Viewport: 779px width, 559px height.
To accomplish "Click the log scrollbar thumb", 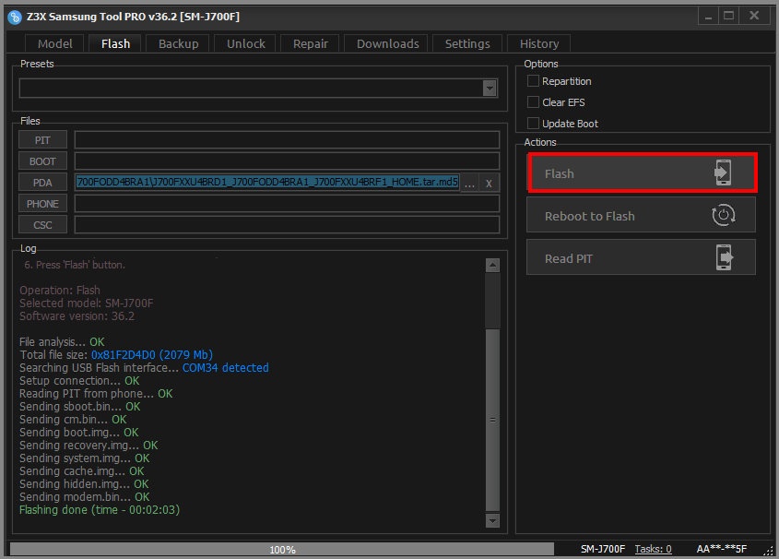I will point(492,420).
